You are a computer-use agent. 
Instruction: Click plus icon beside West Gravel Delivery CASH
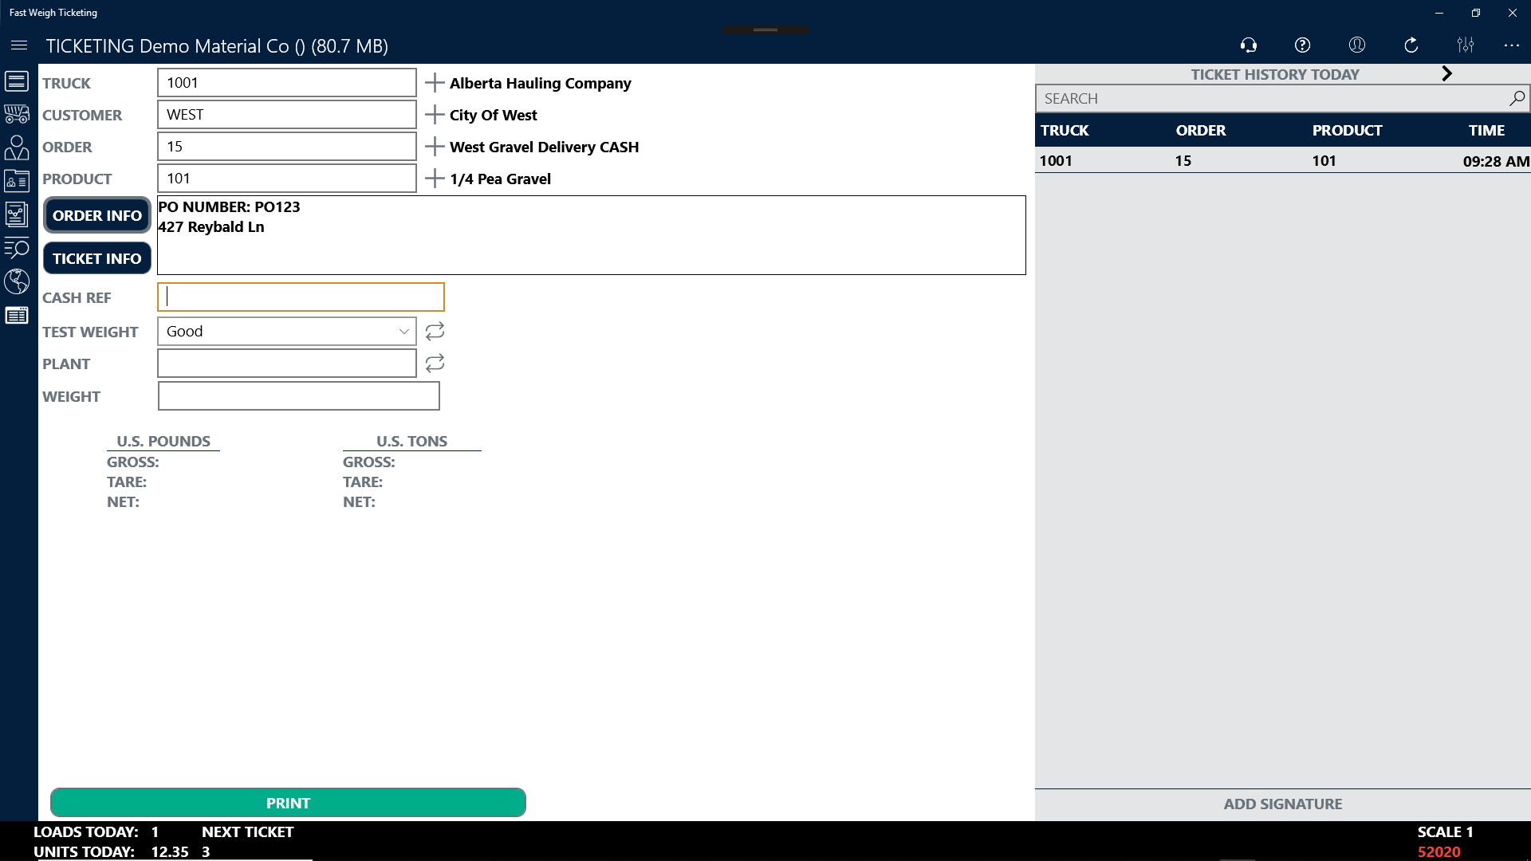(435, 147)
